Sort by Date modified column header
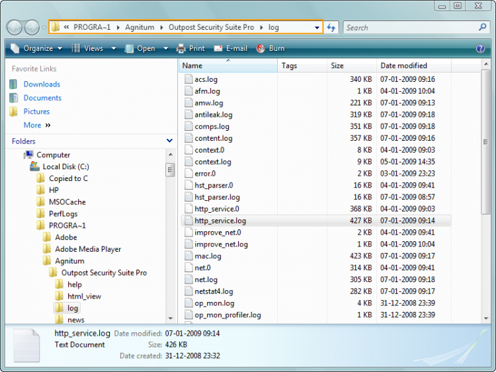This screenshot has width=496, height=372. tap(414, 65)
